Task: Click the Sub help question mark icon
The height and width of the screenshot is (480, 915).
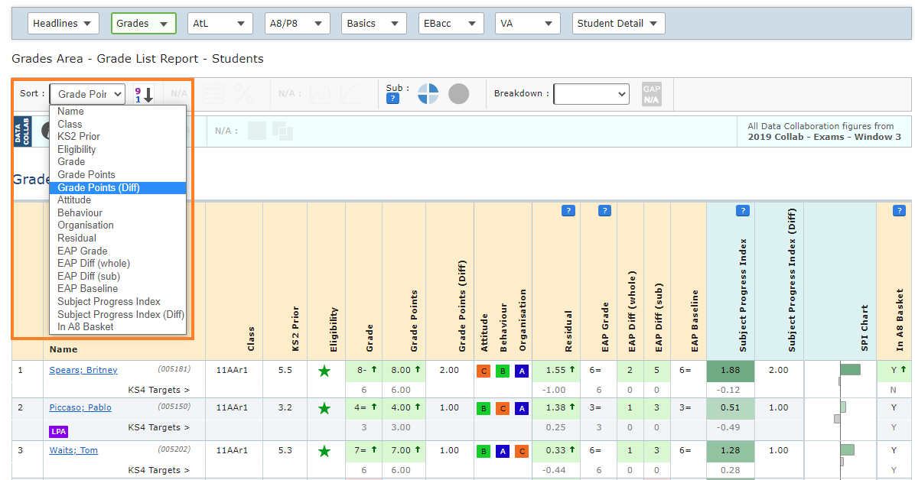Action: [x=392, y=99]
